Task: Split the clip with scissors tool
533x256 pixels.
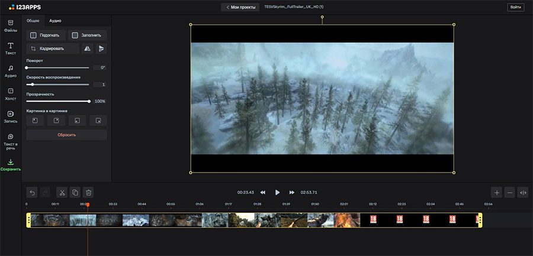Action: tap(62, 193)
